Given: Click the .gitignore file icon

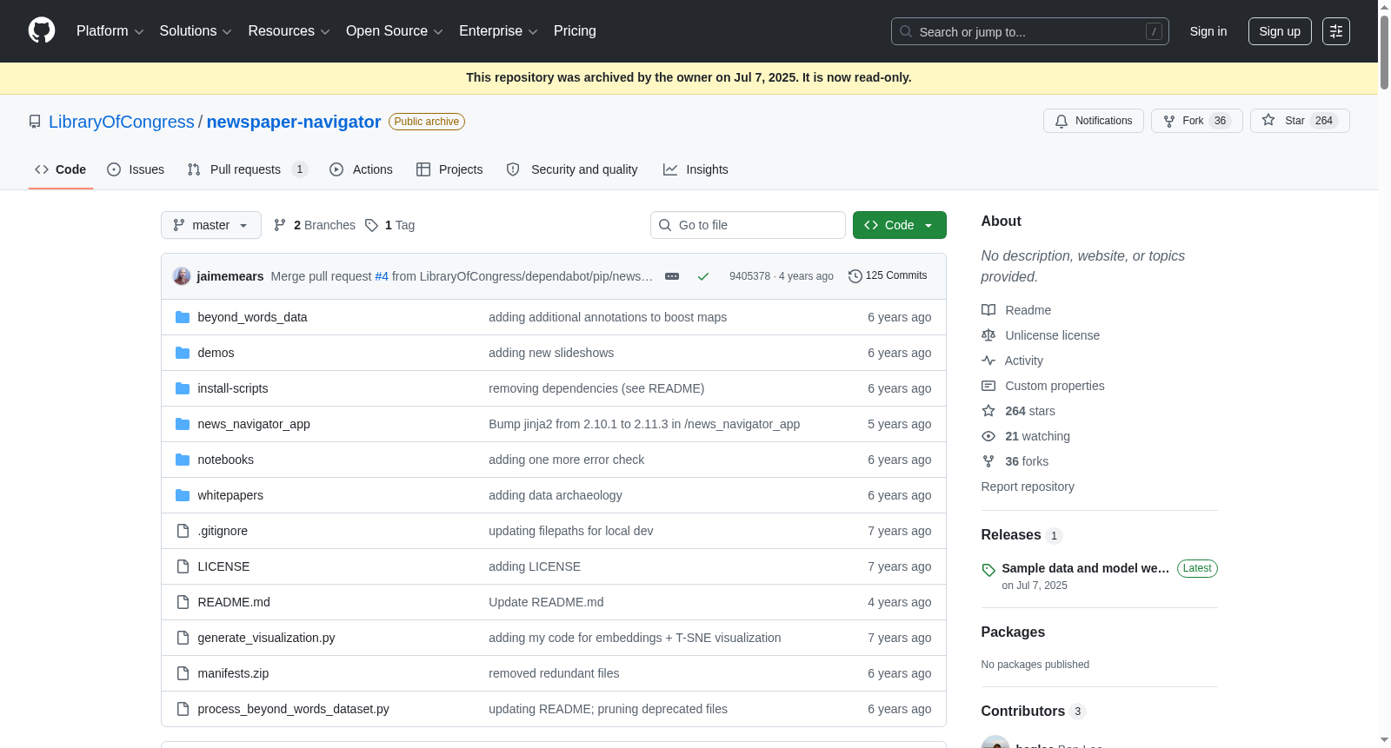Looking at the screenshot, I should 183,531.
